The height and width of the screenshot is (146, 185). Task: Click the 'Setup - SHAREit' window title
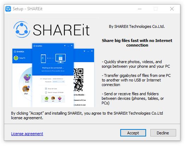point(28,9)
